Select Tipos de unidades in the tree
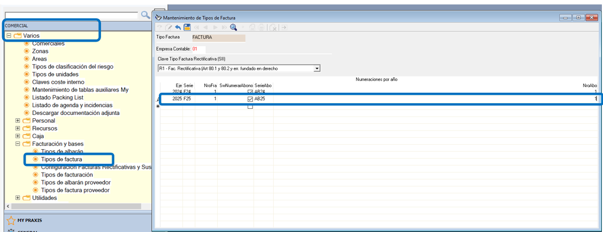This screenshot has height=232, width=603. tap(56, 74)
